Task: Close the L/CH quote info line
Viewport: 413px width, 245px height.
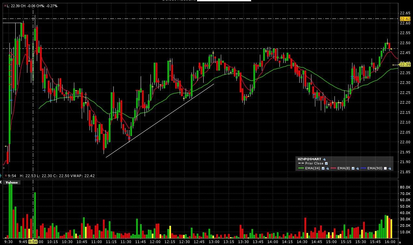Action: (x=5, y=6)
